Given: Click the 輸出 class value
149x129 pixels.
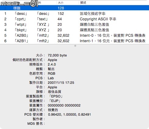Looking at the screenshot, I should point(51,69).
